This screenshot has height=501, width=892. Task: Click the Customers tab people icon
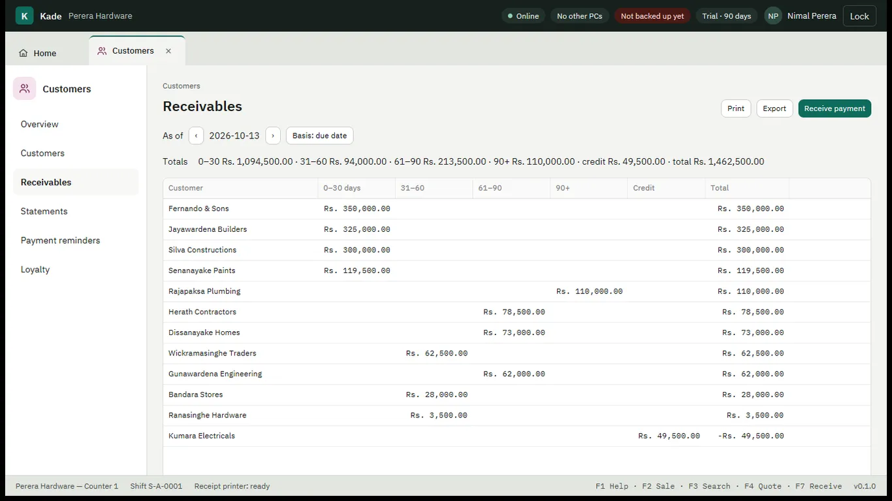pos(102,51)
